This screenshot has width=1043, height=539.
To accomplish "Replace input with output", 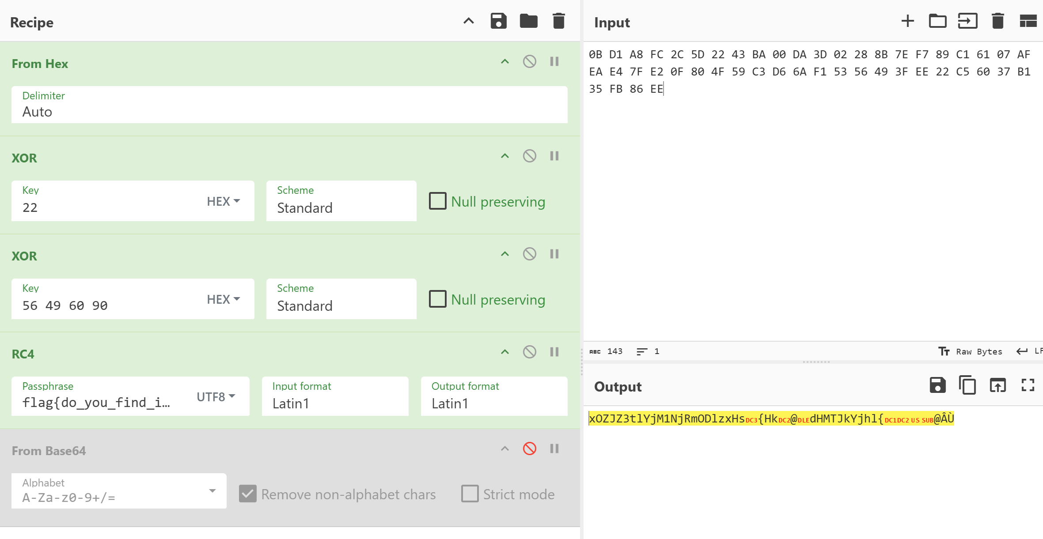I will [x=997, y=385].
